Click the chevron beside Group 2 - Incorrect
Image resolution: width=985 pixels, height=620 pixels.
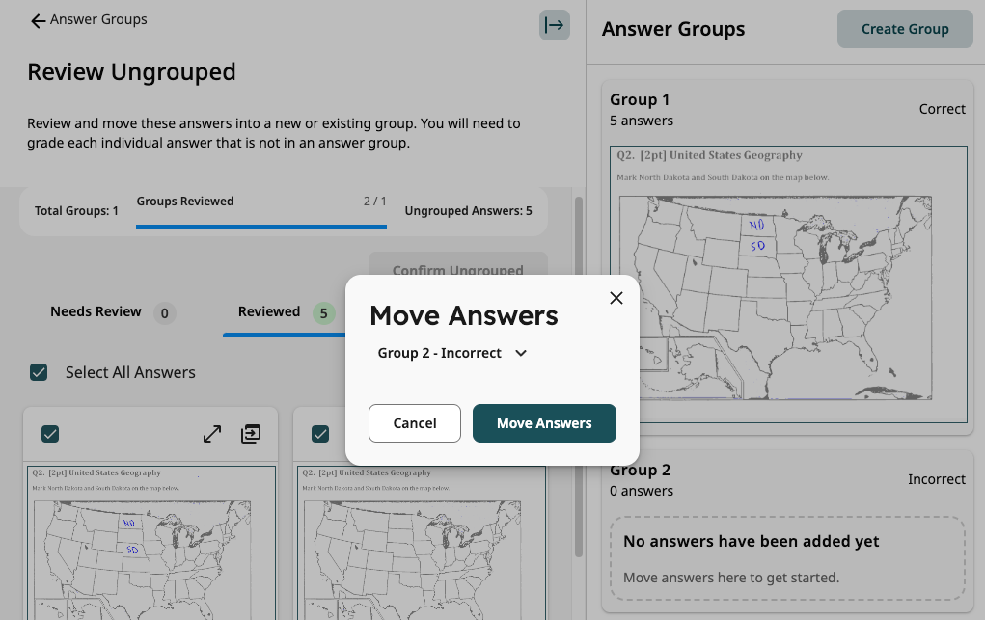tap(521, 353)
